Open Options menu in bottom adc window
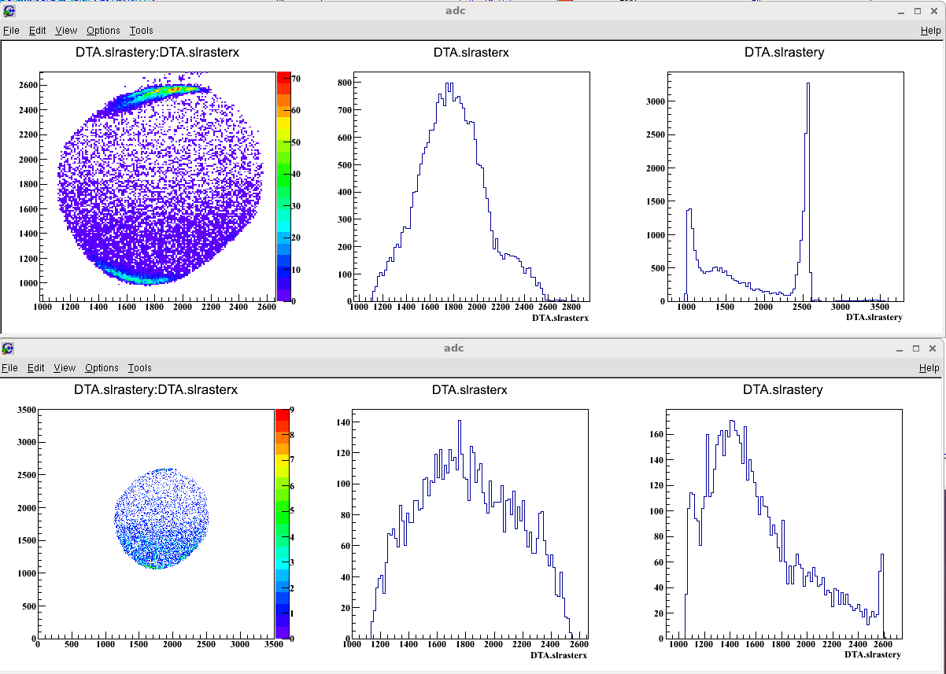Image resolution: width=946 pixels, height=674 pixels. point(102,368)
